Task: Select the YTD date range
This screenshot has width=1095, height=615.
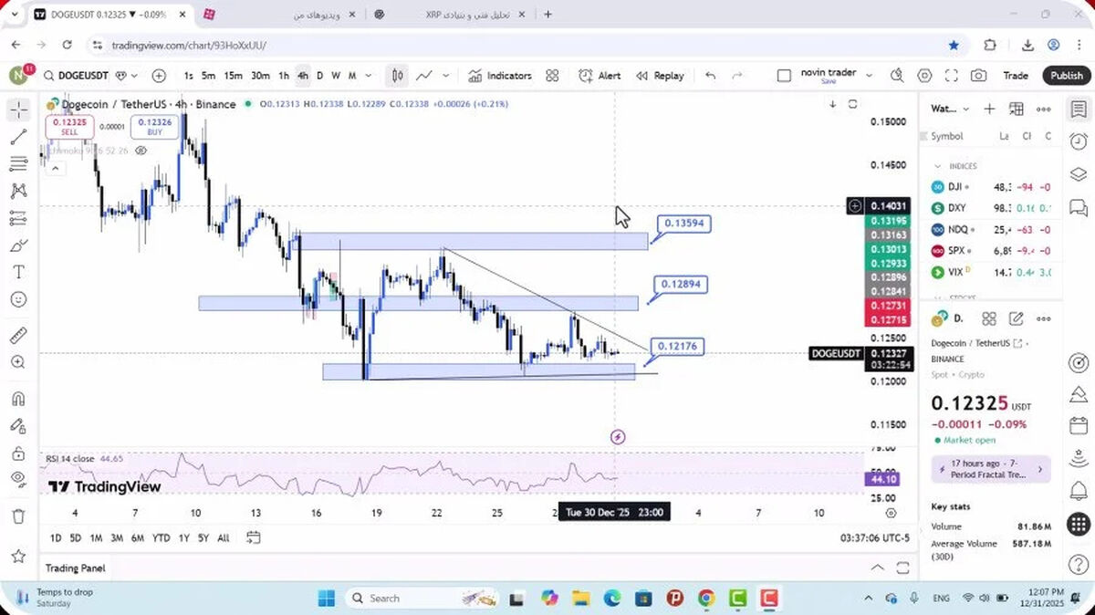Action: [x=162, y=538]
